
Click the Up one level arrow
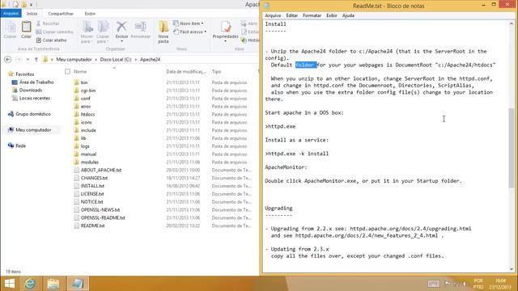point(36,59)
